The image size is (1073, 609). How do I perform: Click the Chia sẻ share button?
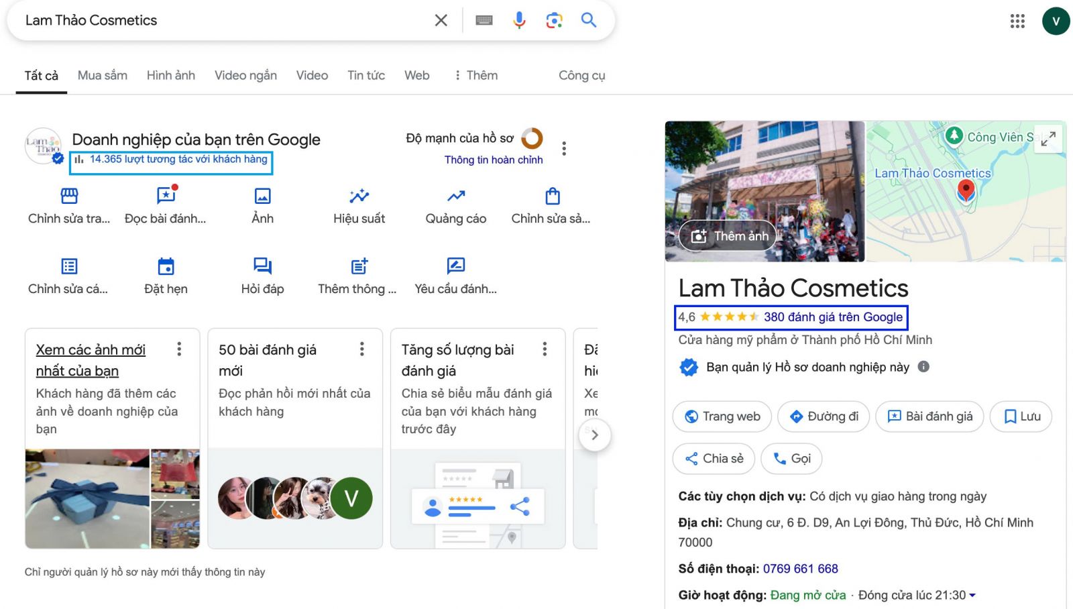pyautogui.click(x=714, y=459)
